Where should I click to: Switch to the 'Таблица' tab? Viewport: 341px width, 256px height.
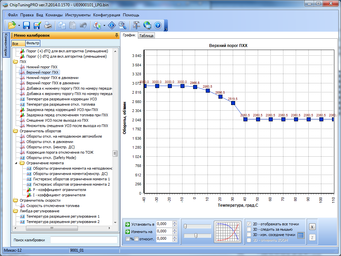click(146, 36)
